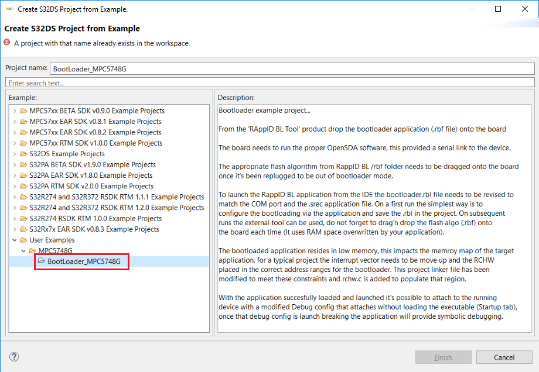This screenshot has width=539, height=372.
Task: Click the Project name input field
Action: click(x=292, y=68)
